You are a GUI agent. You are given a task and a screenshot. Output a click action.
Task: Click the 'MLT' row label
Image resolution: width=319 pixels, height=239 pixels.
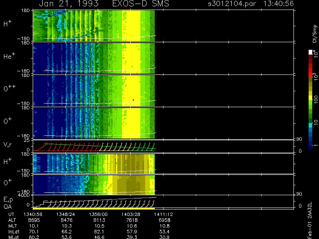click(13, 226)
